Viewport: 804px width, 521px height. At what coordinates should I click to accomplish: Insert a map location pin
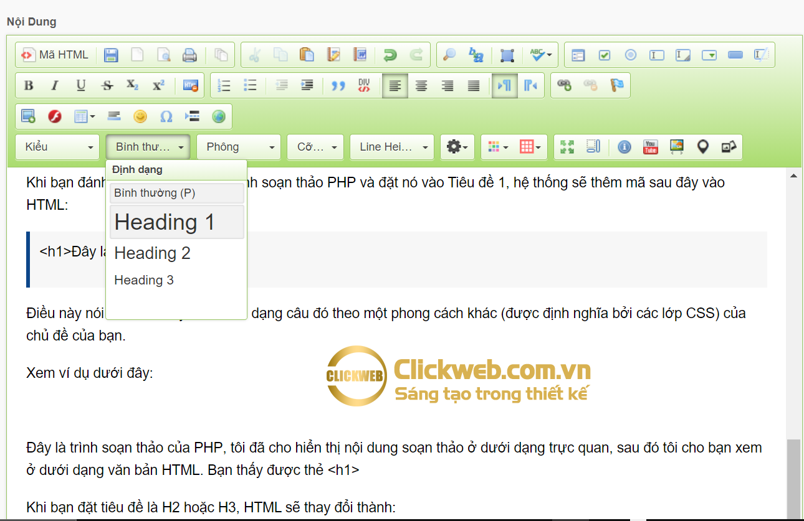point(703,147)
